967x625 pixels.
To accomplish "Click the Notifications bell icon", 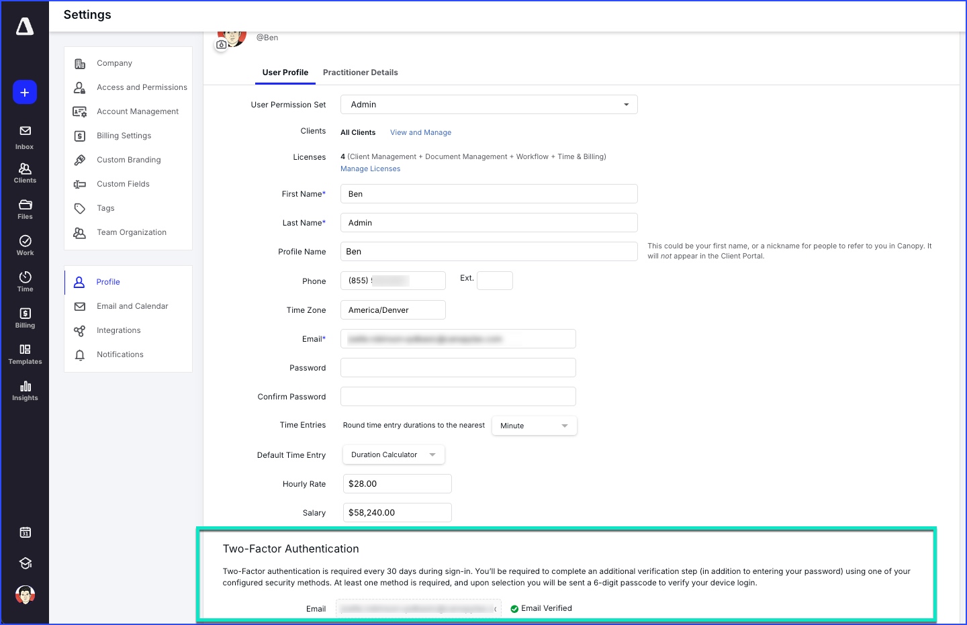I will point(80,355).
